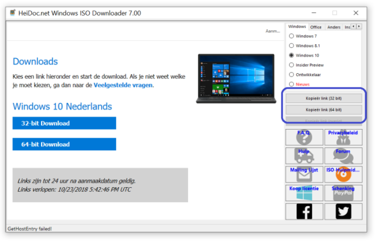Minimize the ISO Downloader window
The width and height of the screenshot is (375, 243).
click(314, 13)
